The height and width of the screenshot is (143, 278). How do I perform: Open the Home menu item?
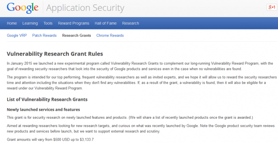pyautogui.click(x=12, y=23)
